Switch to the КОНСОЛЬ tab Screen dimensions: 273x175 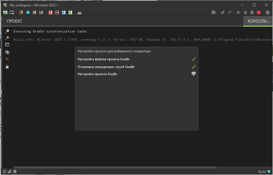258,21
